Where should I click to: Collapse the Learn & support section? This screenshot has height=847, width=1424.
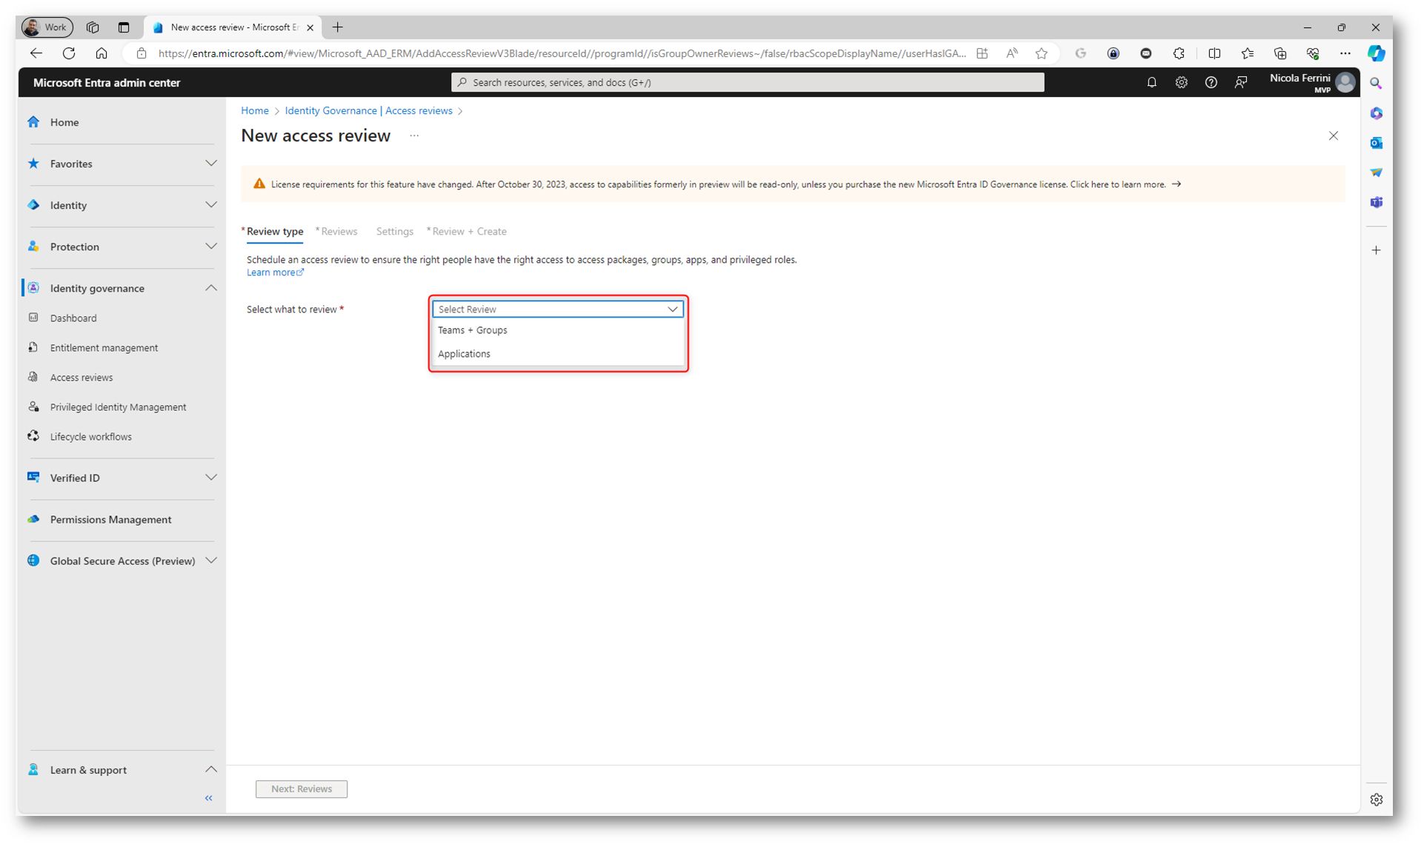coord(211,770)
